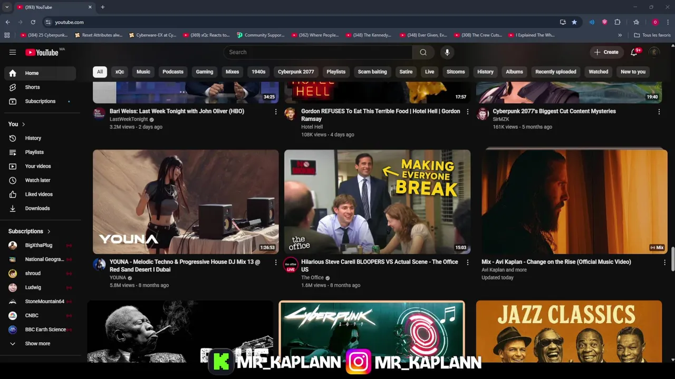
Task: Click the YouTube search input field
Action: click(318, 52)
